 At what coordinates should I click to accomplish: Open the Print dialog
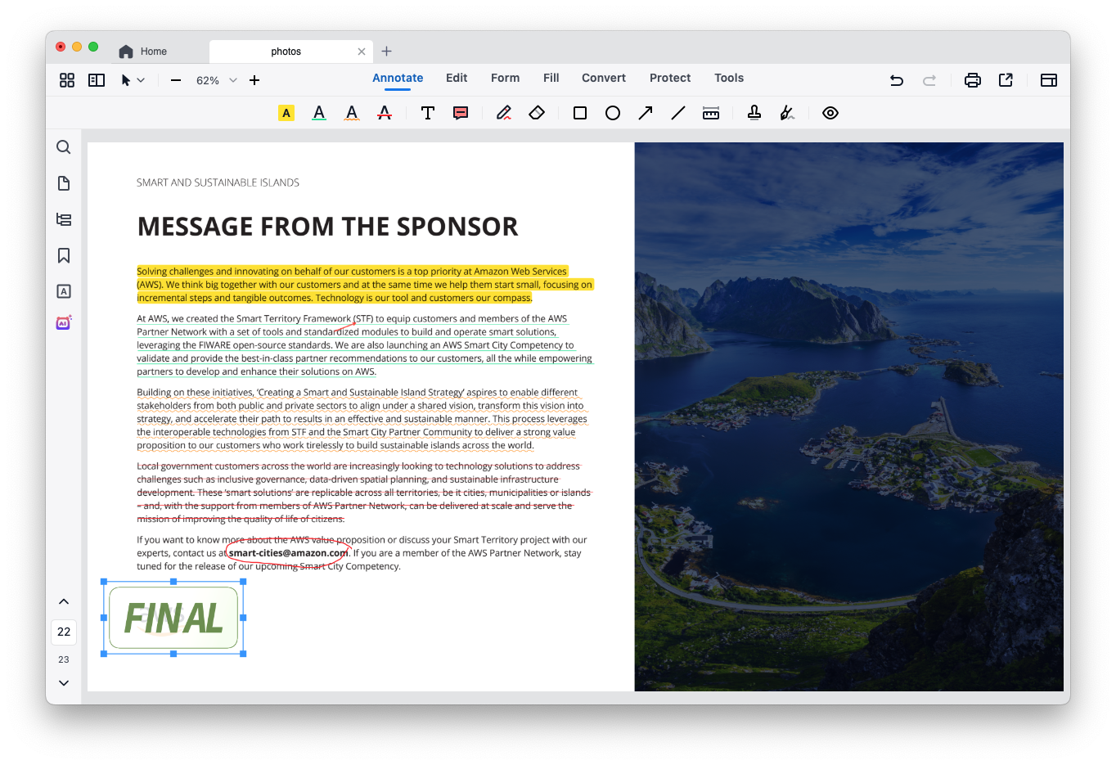pyautogui.click(x=972, y=79)
